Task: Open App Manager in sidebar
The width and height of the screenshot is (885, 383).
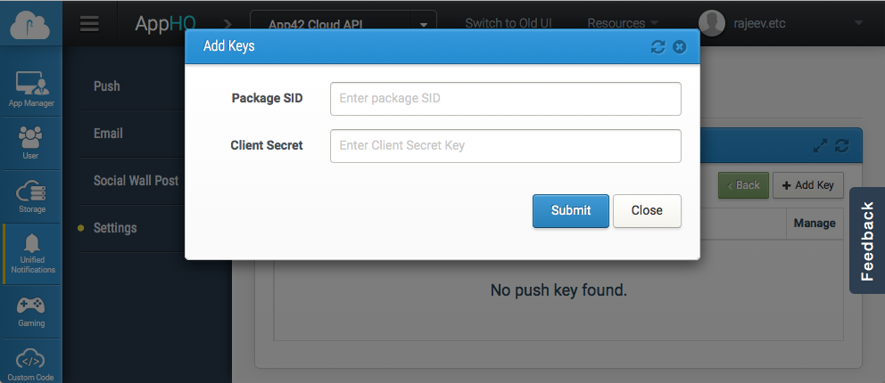Action: (x=31, y=89)
